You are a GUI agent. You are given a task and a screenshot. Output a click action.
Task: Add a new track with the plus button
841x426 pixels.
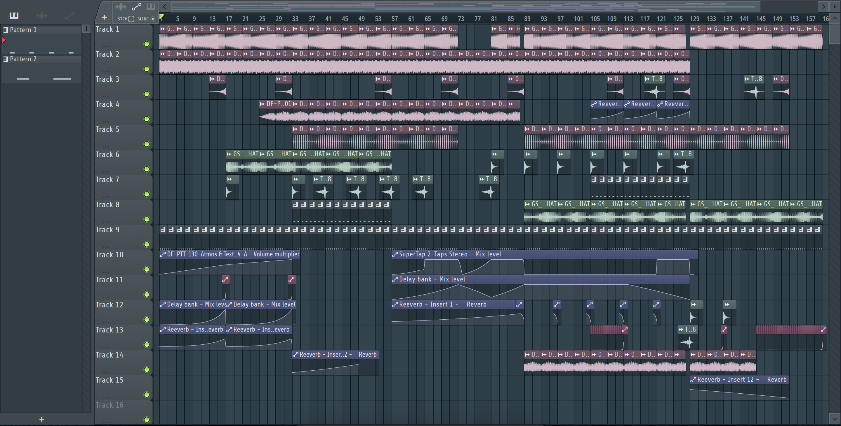pos(104,17)
